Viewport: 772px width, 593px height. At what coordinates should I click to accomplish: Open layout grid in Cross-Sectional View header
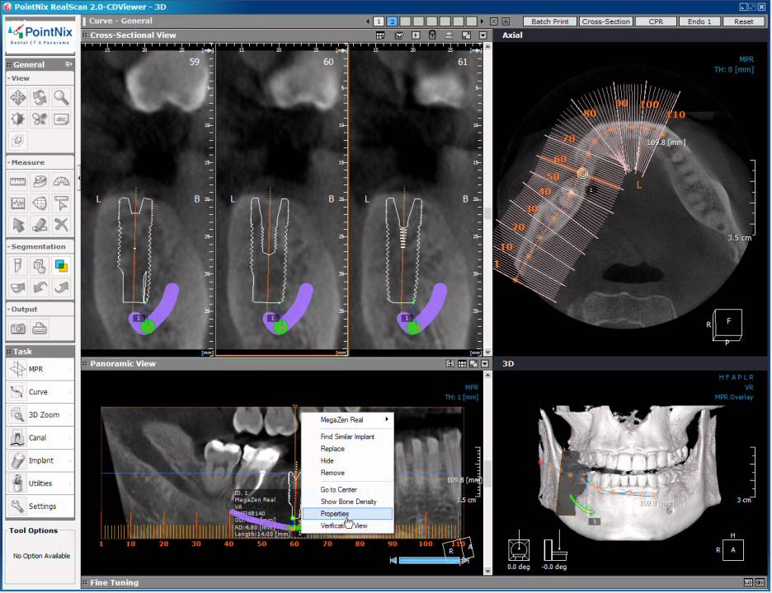click(x=380, y=35)
